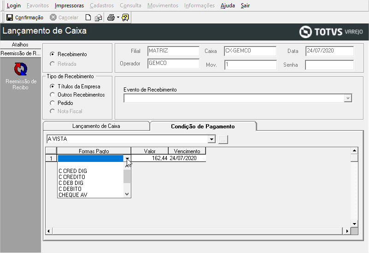369x253 pixels.
Task: Click the Caixa input field
Action: click(x=250, y=51)
